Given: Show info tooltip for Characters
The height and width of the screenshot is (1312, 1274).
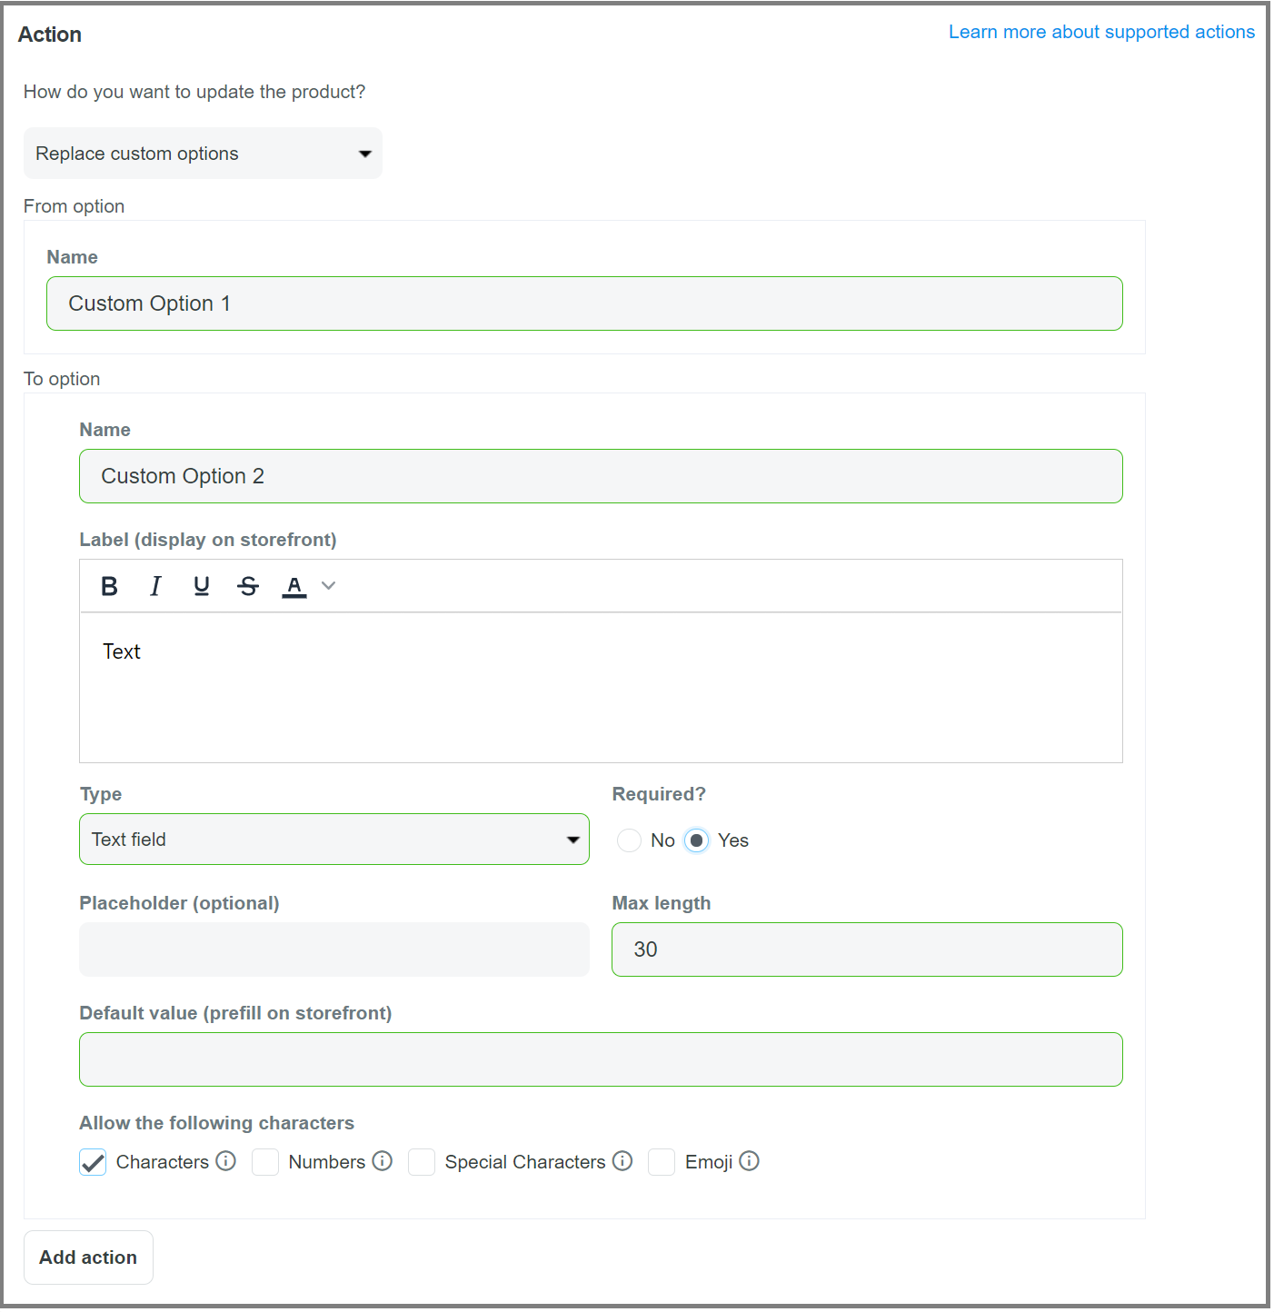Looking at the screenshot, I should (x=226, y=1161).
